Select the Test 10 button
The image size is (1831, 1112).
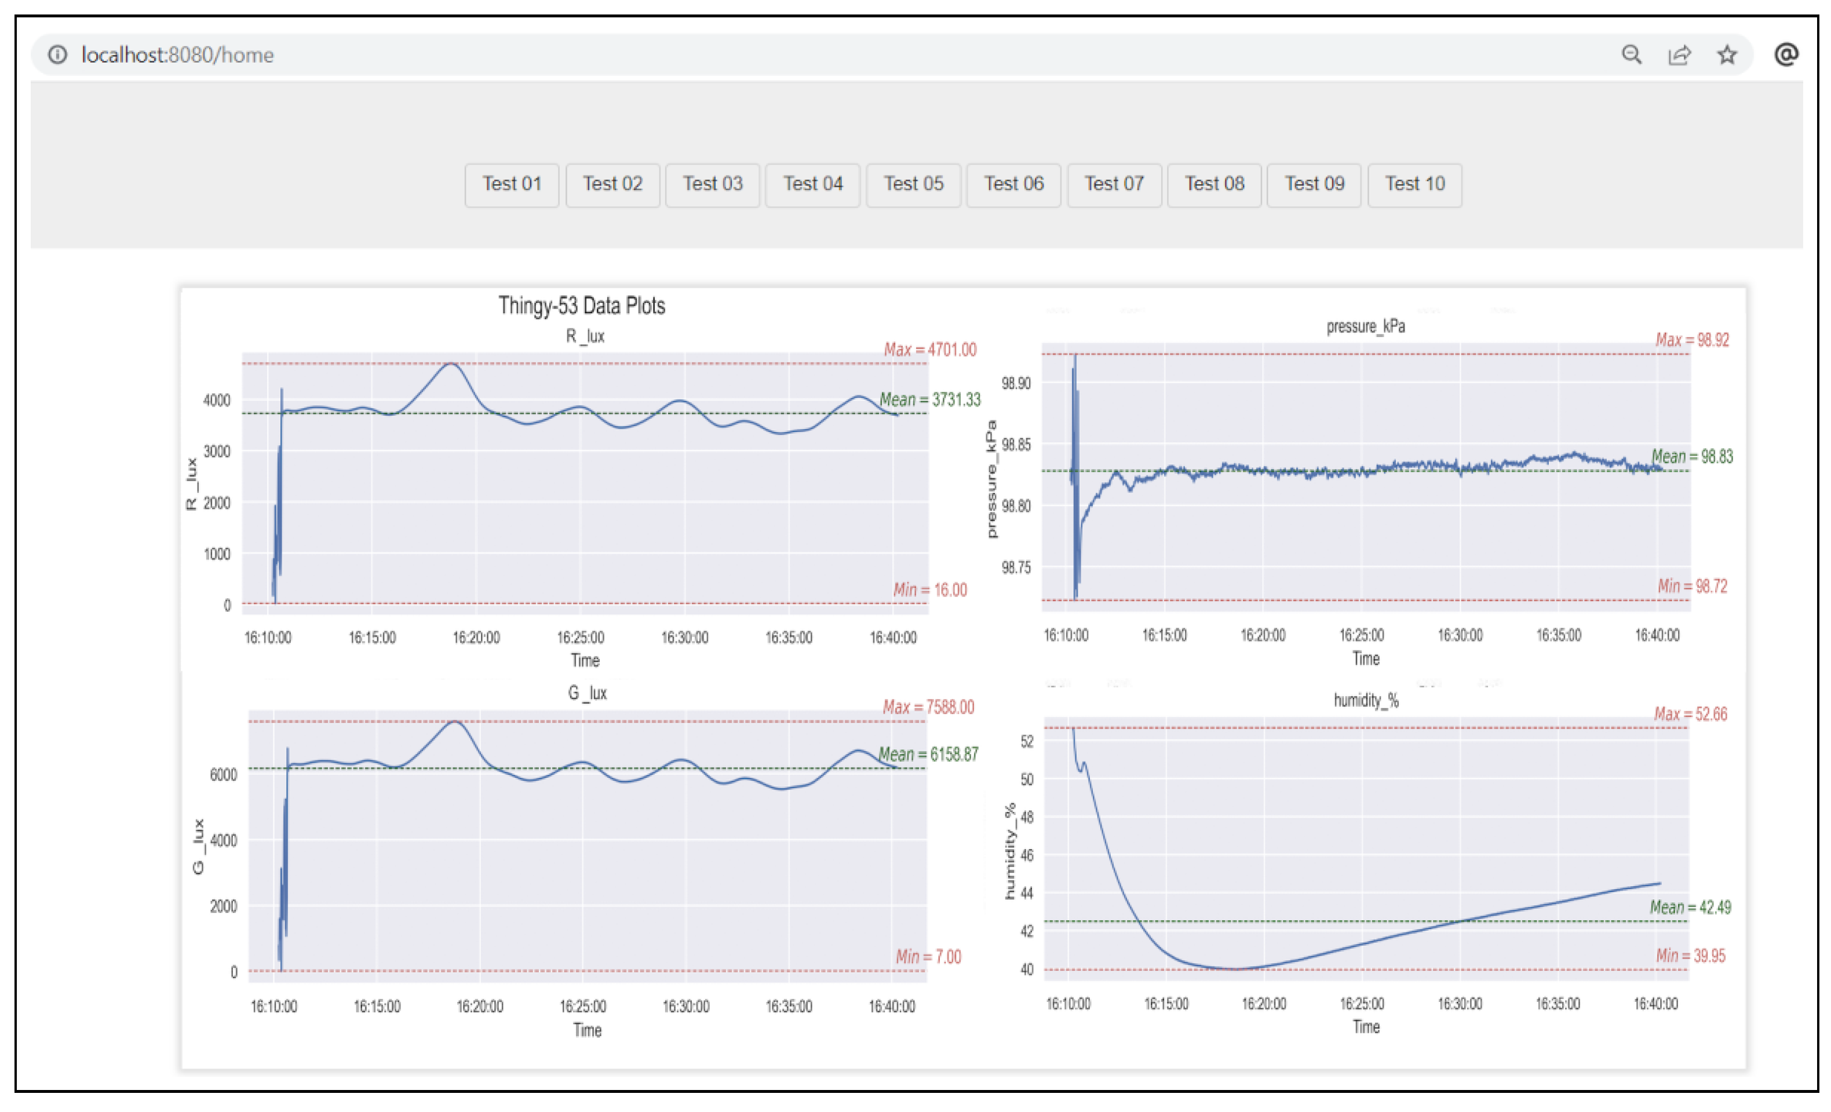[x=1415, y=184]
